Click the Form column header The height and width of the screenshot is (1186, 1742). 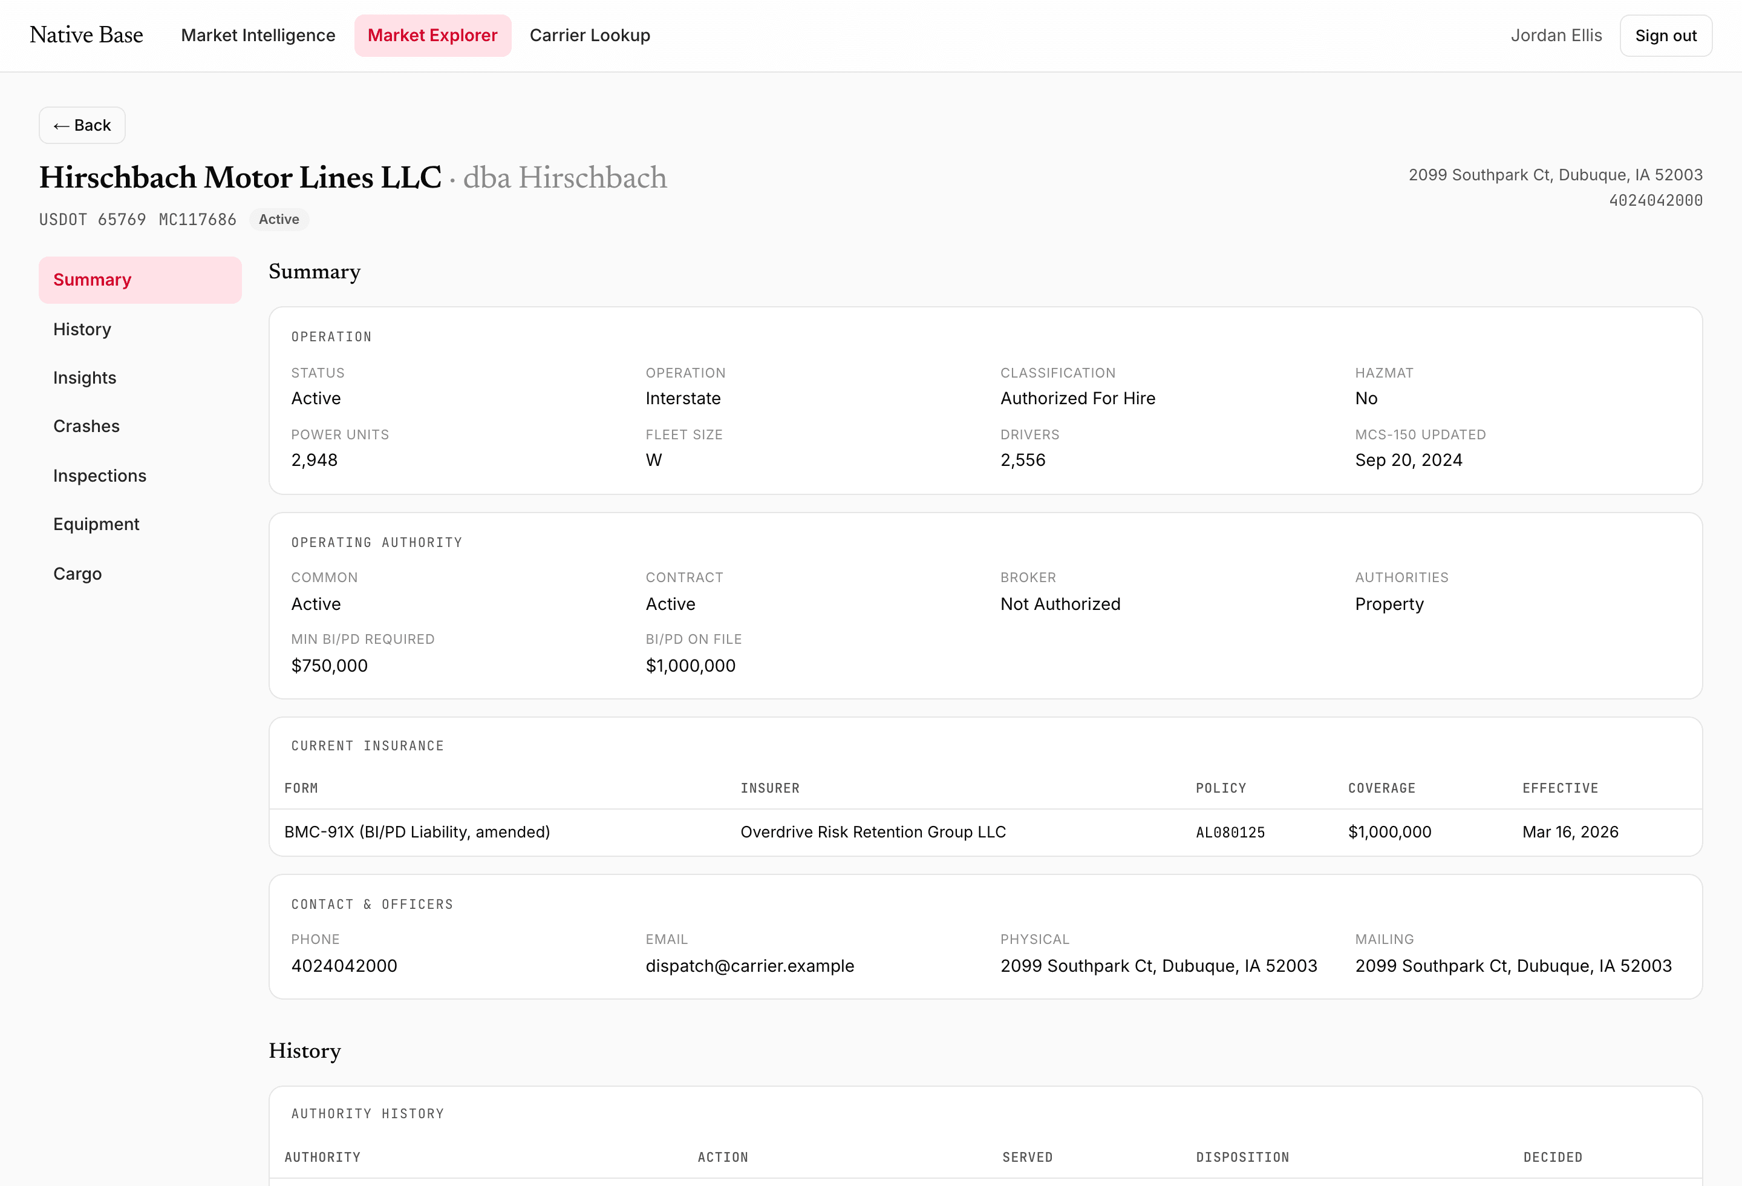coord(301,788)
